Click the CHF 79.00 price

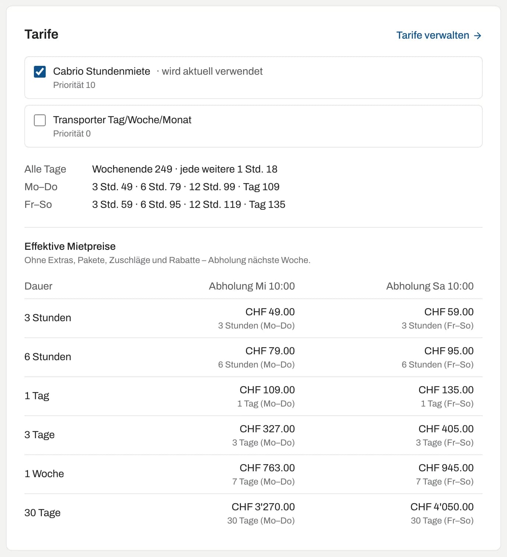[x=270, y=351]
